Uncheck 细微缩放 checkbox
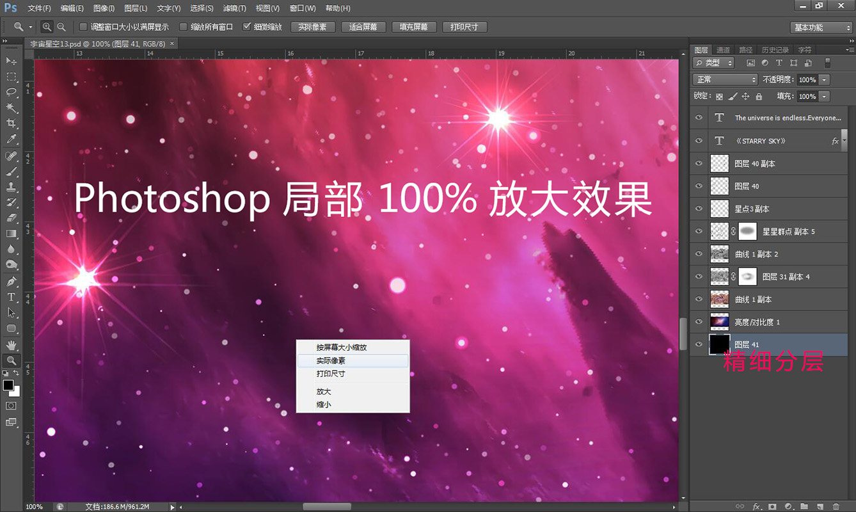This screenshot has height=512, width=856. [247, 27]
